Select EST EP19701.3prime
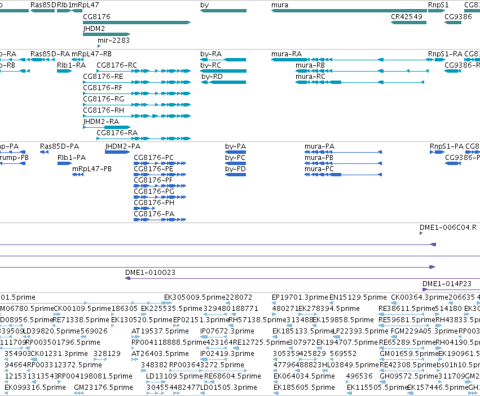480x396 pixels. [x=300, y=297]
